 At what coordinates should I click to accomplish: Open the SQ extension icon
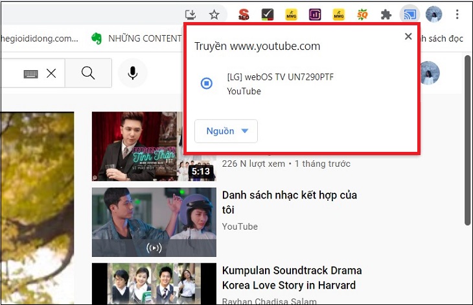tap(362, 14)
